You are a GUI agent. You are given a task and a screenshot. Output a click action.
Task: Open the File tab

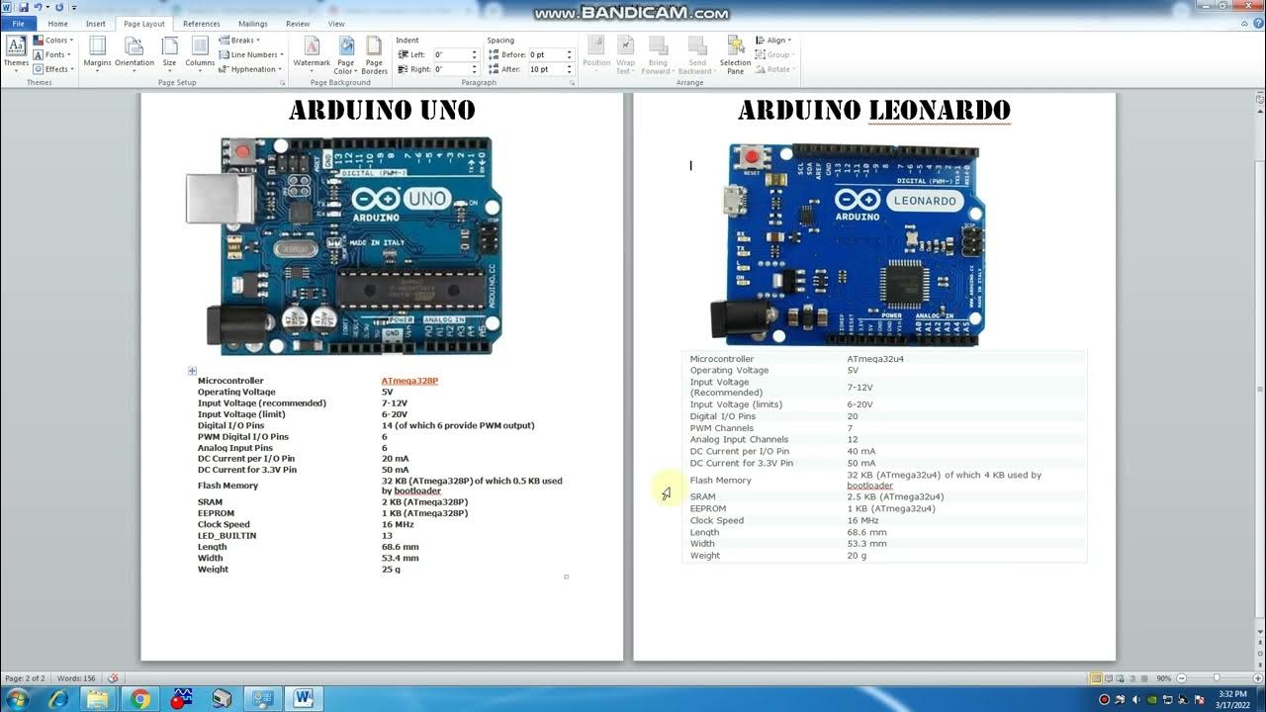point(18,24)
